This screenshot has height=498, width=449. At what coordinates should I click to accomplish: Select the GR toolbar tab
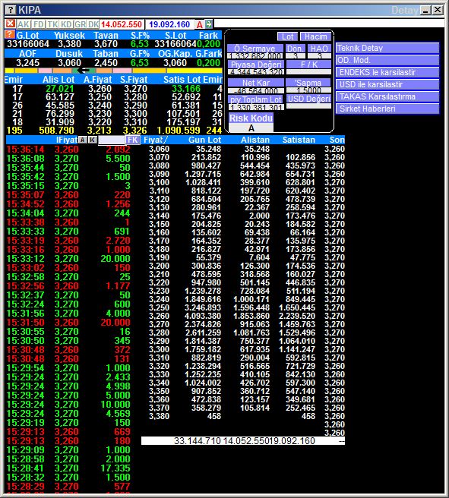(81, 24)
